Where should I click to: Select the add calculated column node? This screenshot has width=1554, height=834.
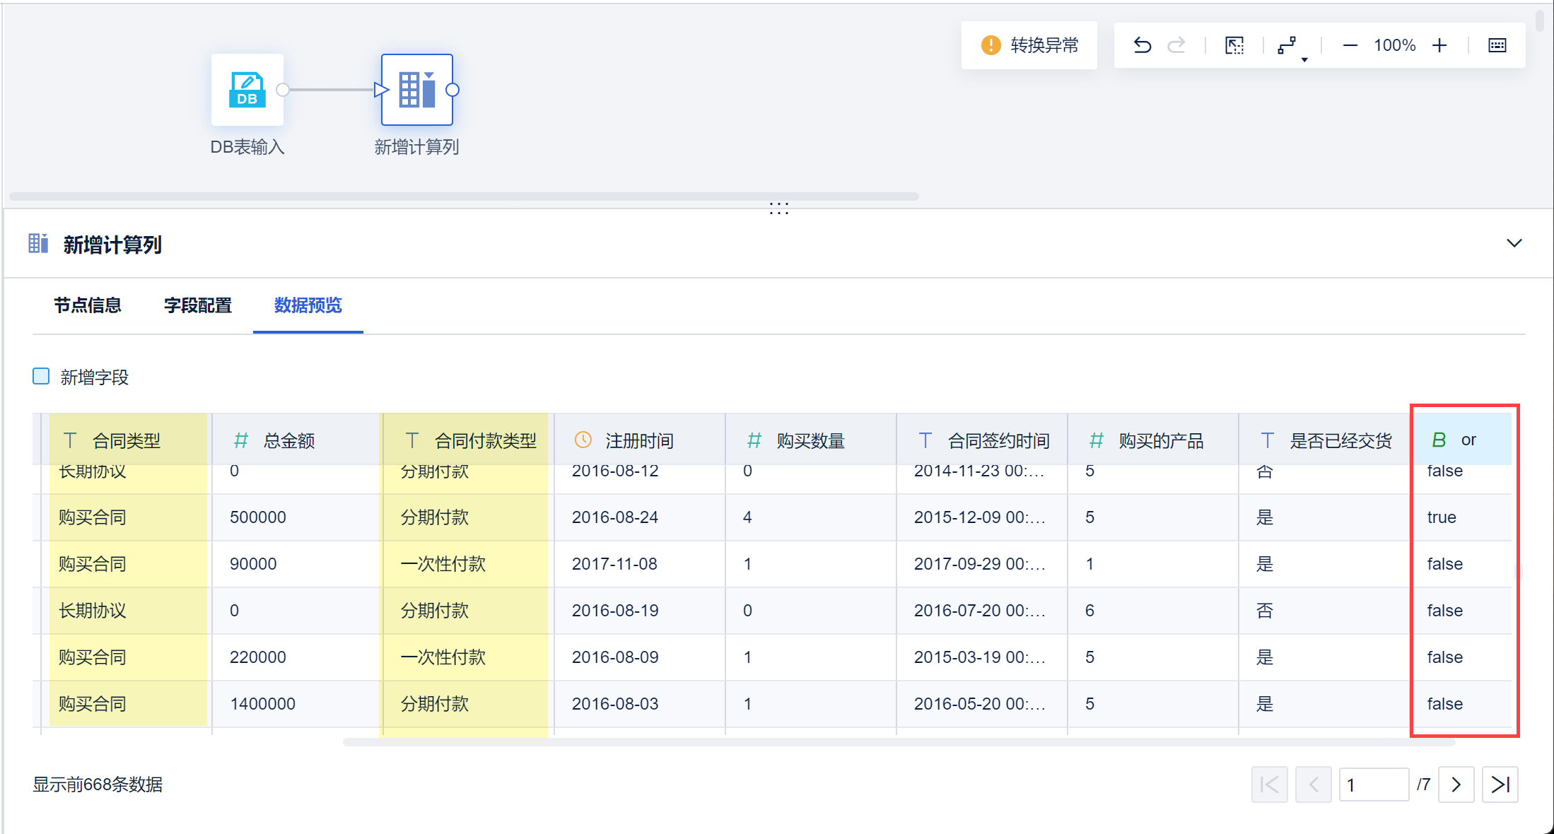pyautogui.click(x=417, y=90)
